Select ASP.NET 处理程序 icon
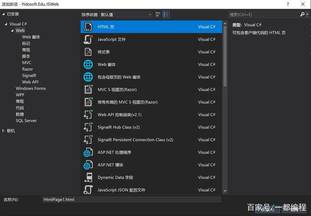 click(x=88, y=152)
